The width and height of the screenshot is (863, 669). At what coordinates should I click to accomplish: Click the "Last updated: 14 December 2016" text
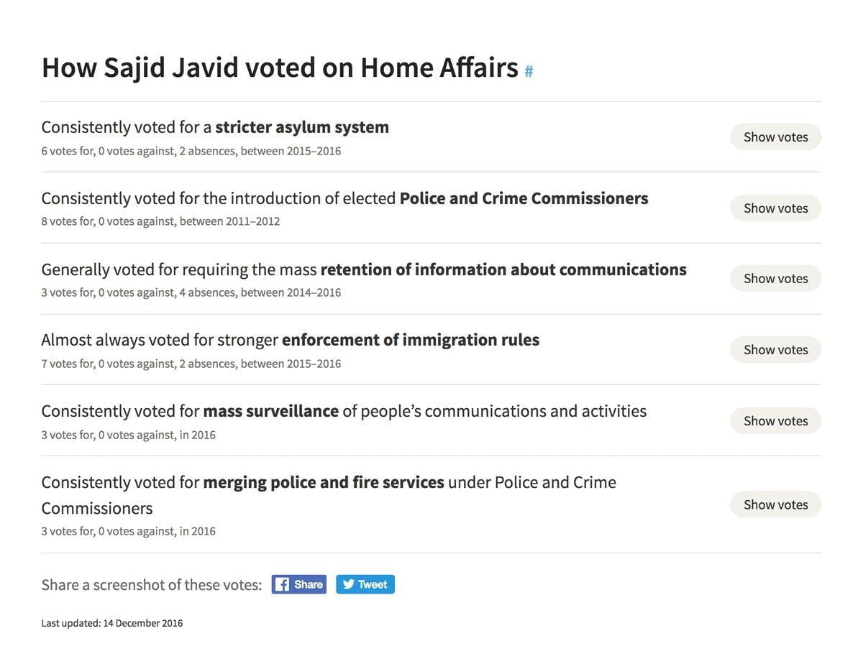[112, 622]
